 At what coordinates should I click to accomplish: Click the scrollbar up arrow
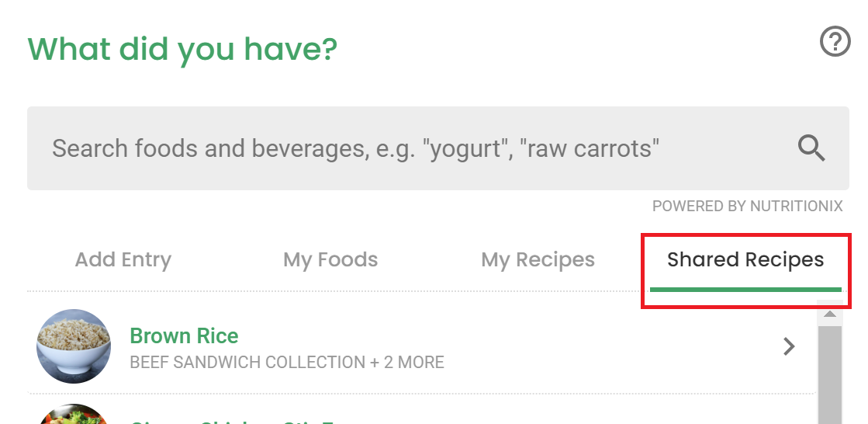tap(829, 314)
